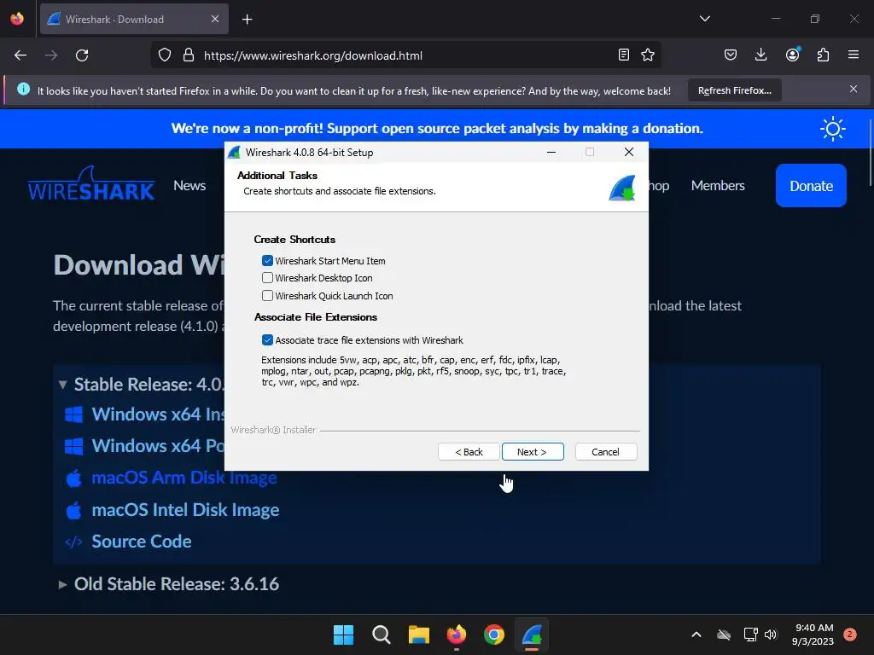Open extensions puzzle icon
Viewport: 874px width, 655px height.
click(x=823, y=55)
